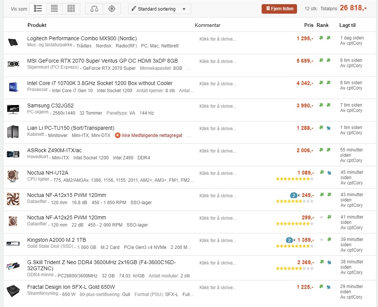378x307 pixels.
Task: Add comment for Logitech MX900 row
Action: [x=218, y=39]
